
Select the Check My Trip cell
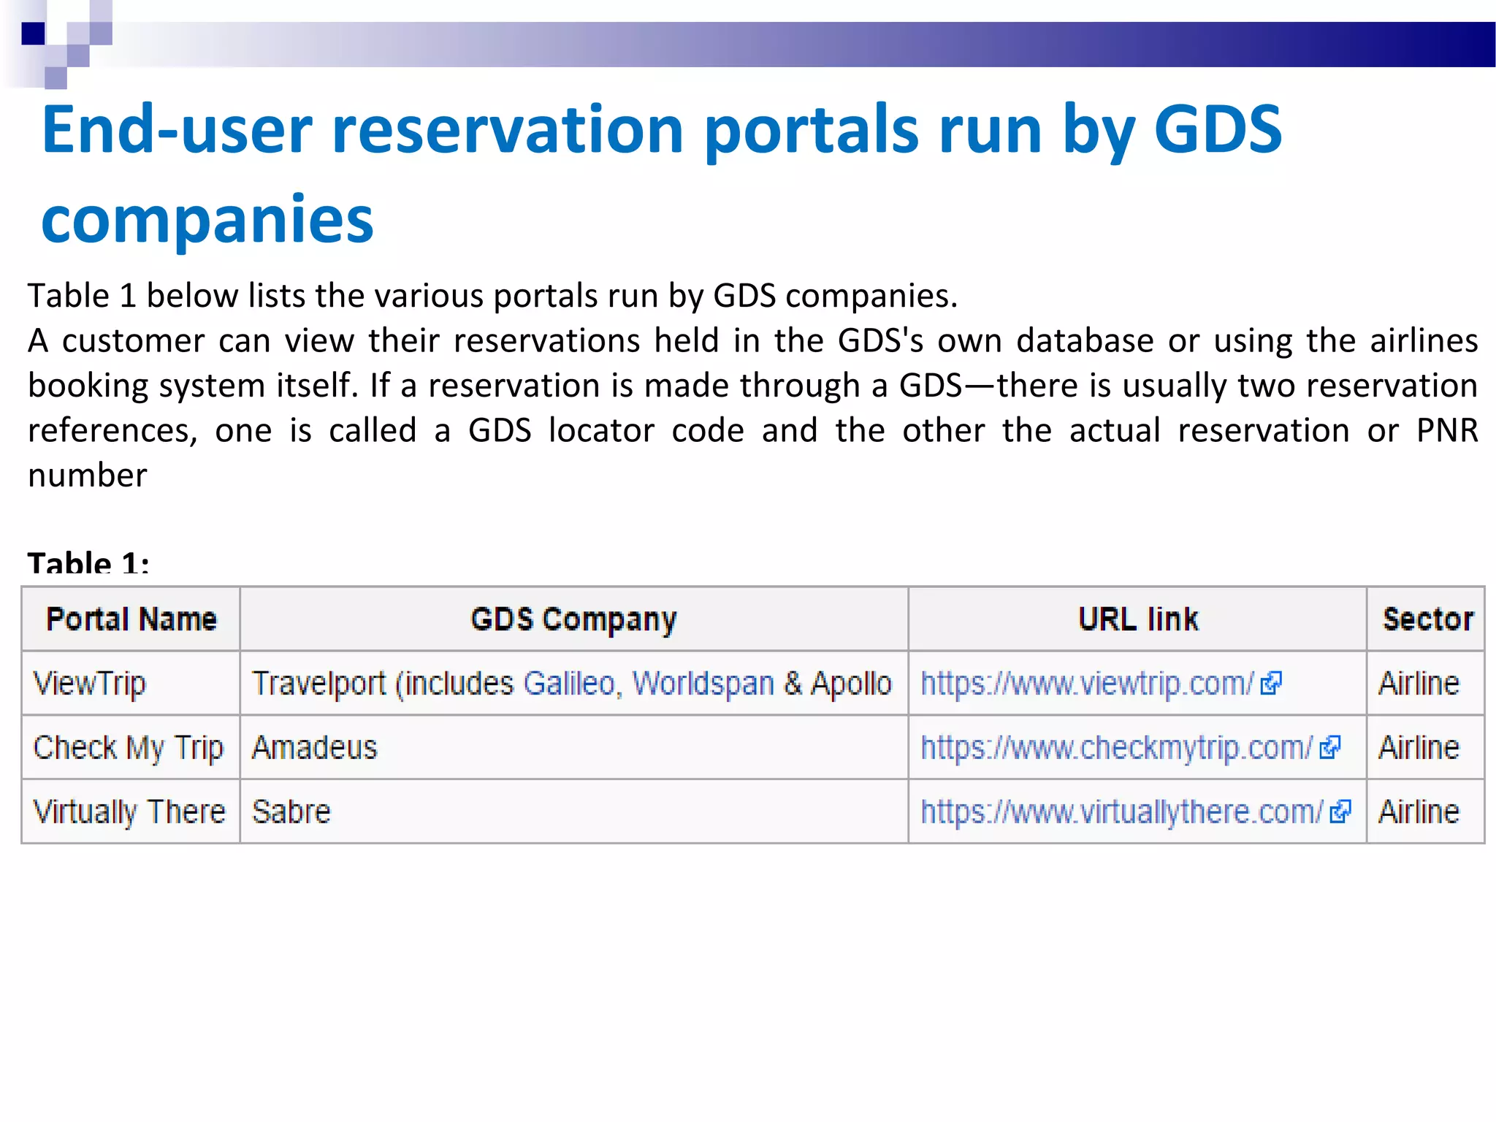point(128,747)
